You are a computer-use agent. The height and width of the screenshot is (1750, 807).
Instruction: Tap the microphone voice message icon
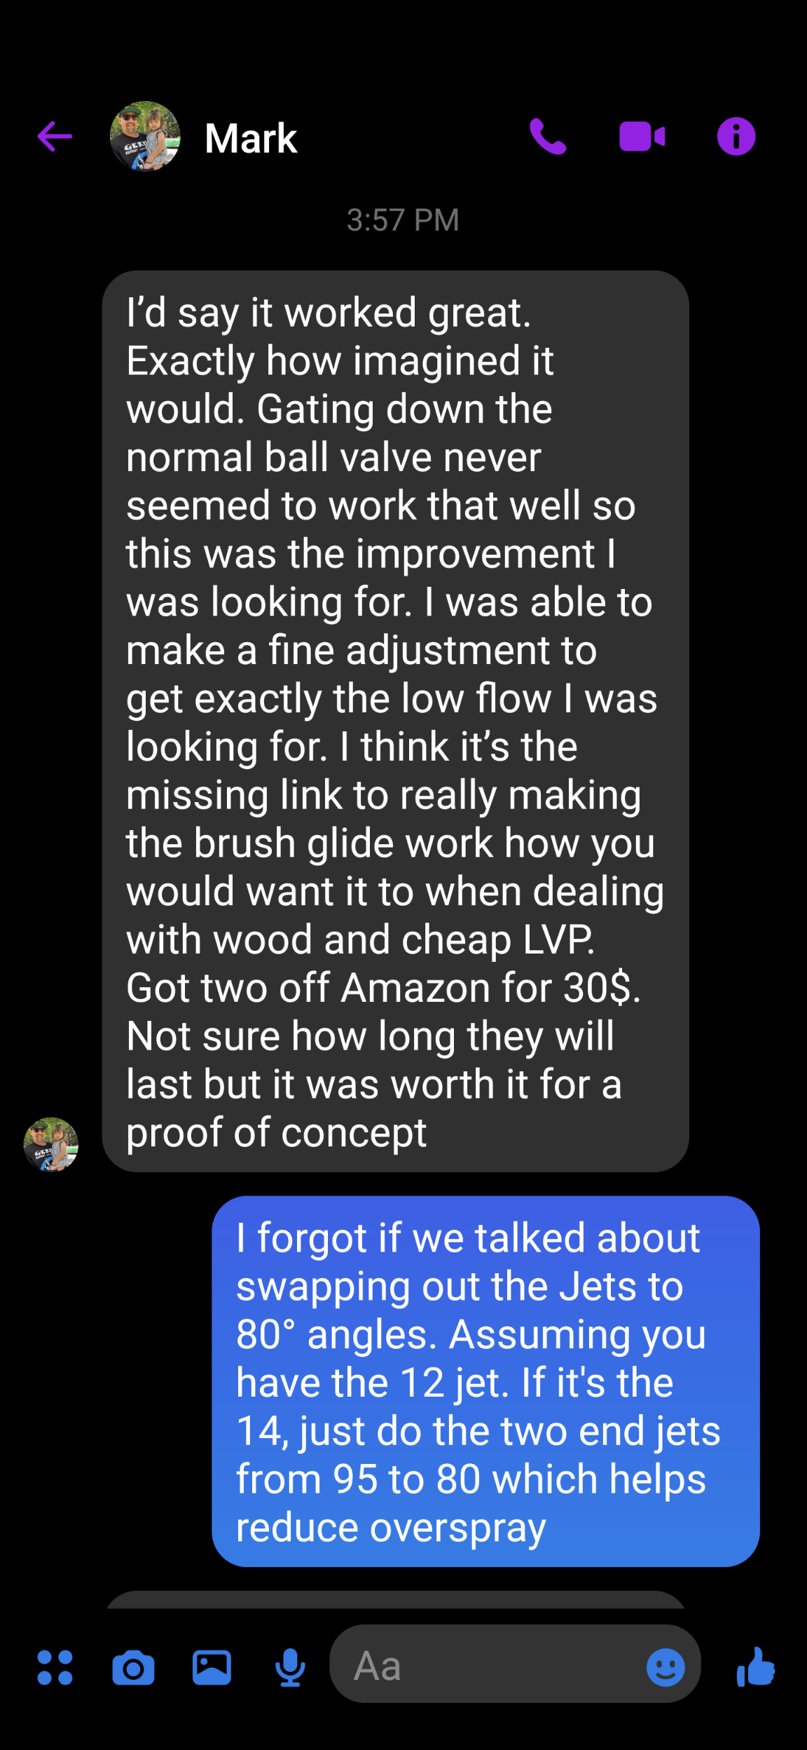[x=290, y=1667]
